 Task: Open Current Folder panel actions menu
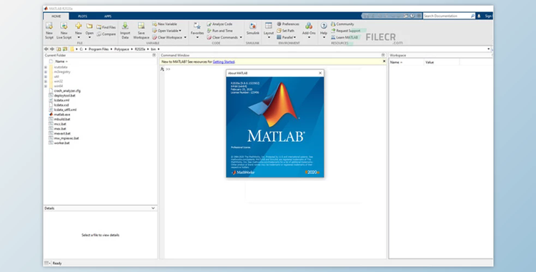pyautogui.click(x=154, y=55)
